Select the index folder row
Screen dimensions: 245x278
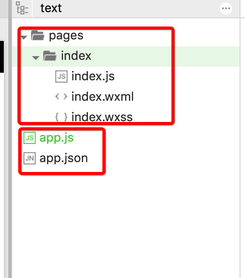[126, 56]
